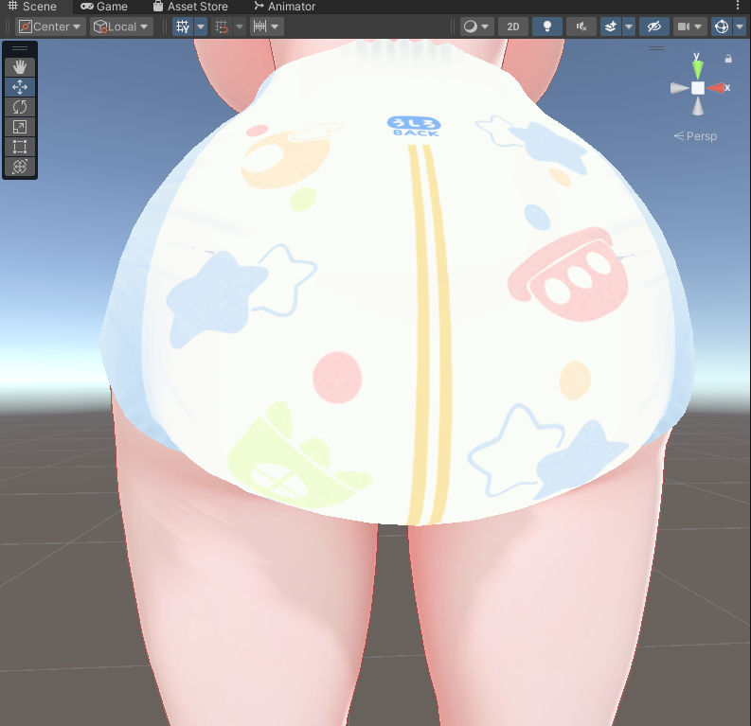The height and width of the screenshot is (726, 751).
Task: Open the Game tab
Action: tap(104, 7)
